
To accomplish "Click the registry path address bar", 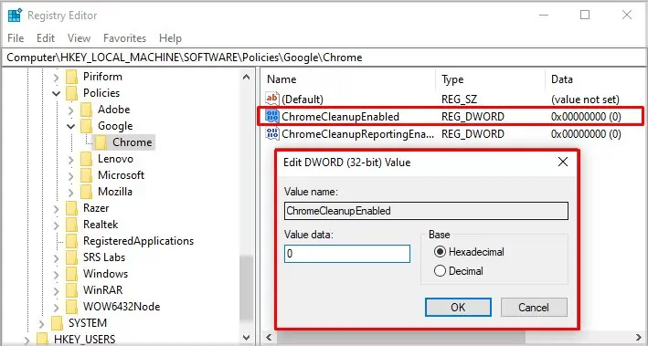I will pyautogui.click(x=324, y=58).
